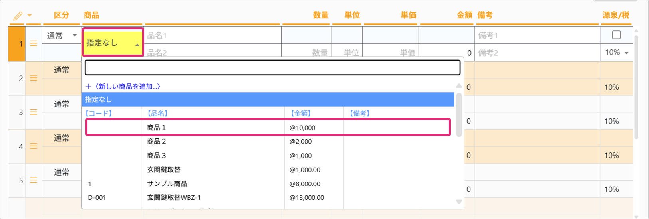This screenshot has width=649, height=219.
Task: Click the product search input field
Action: pos(272,67)
